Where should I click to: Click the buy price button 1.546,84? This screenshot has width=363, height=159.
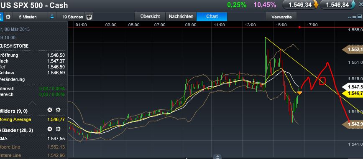pos(337,5)
